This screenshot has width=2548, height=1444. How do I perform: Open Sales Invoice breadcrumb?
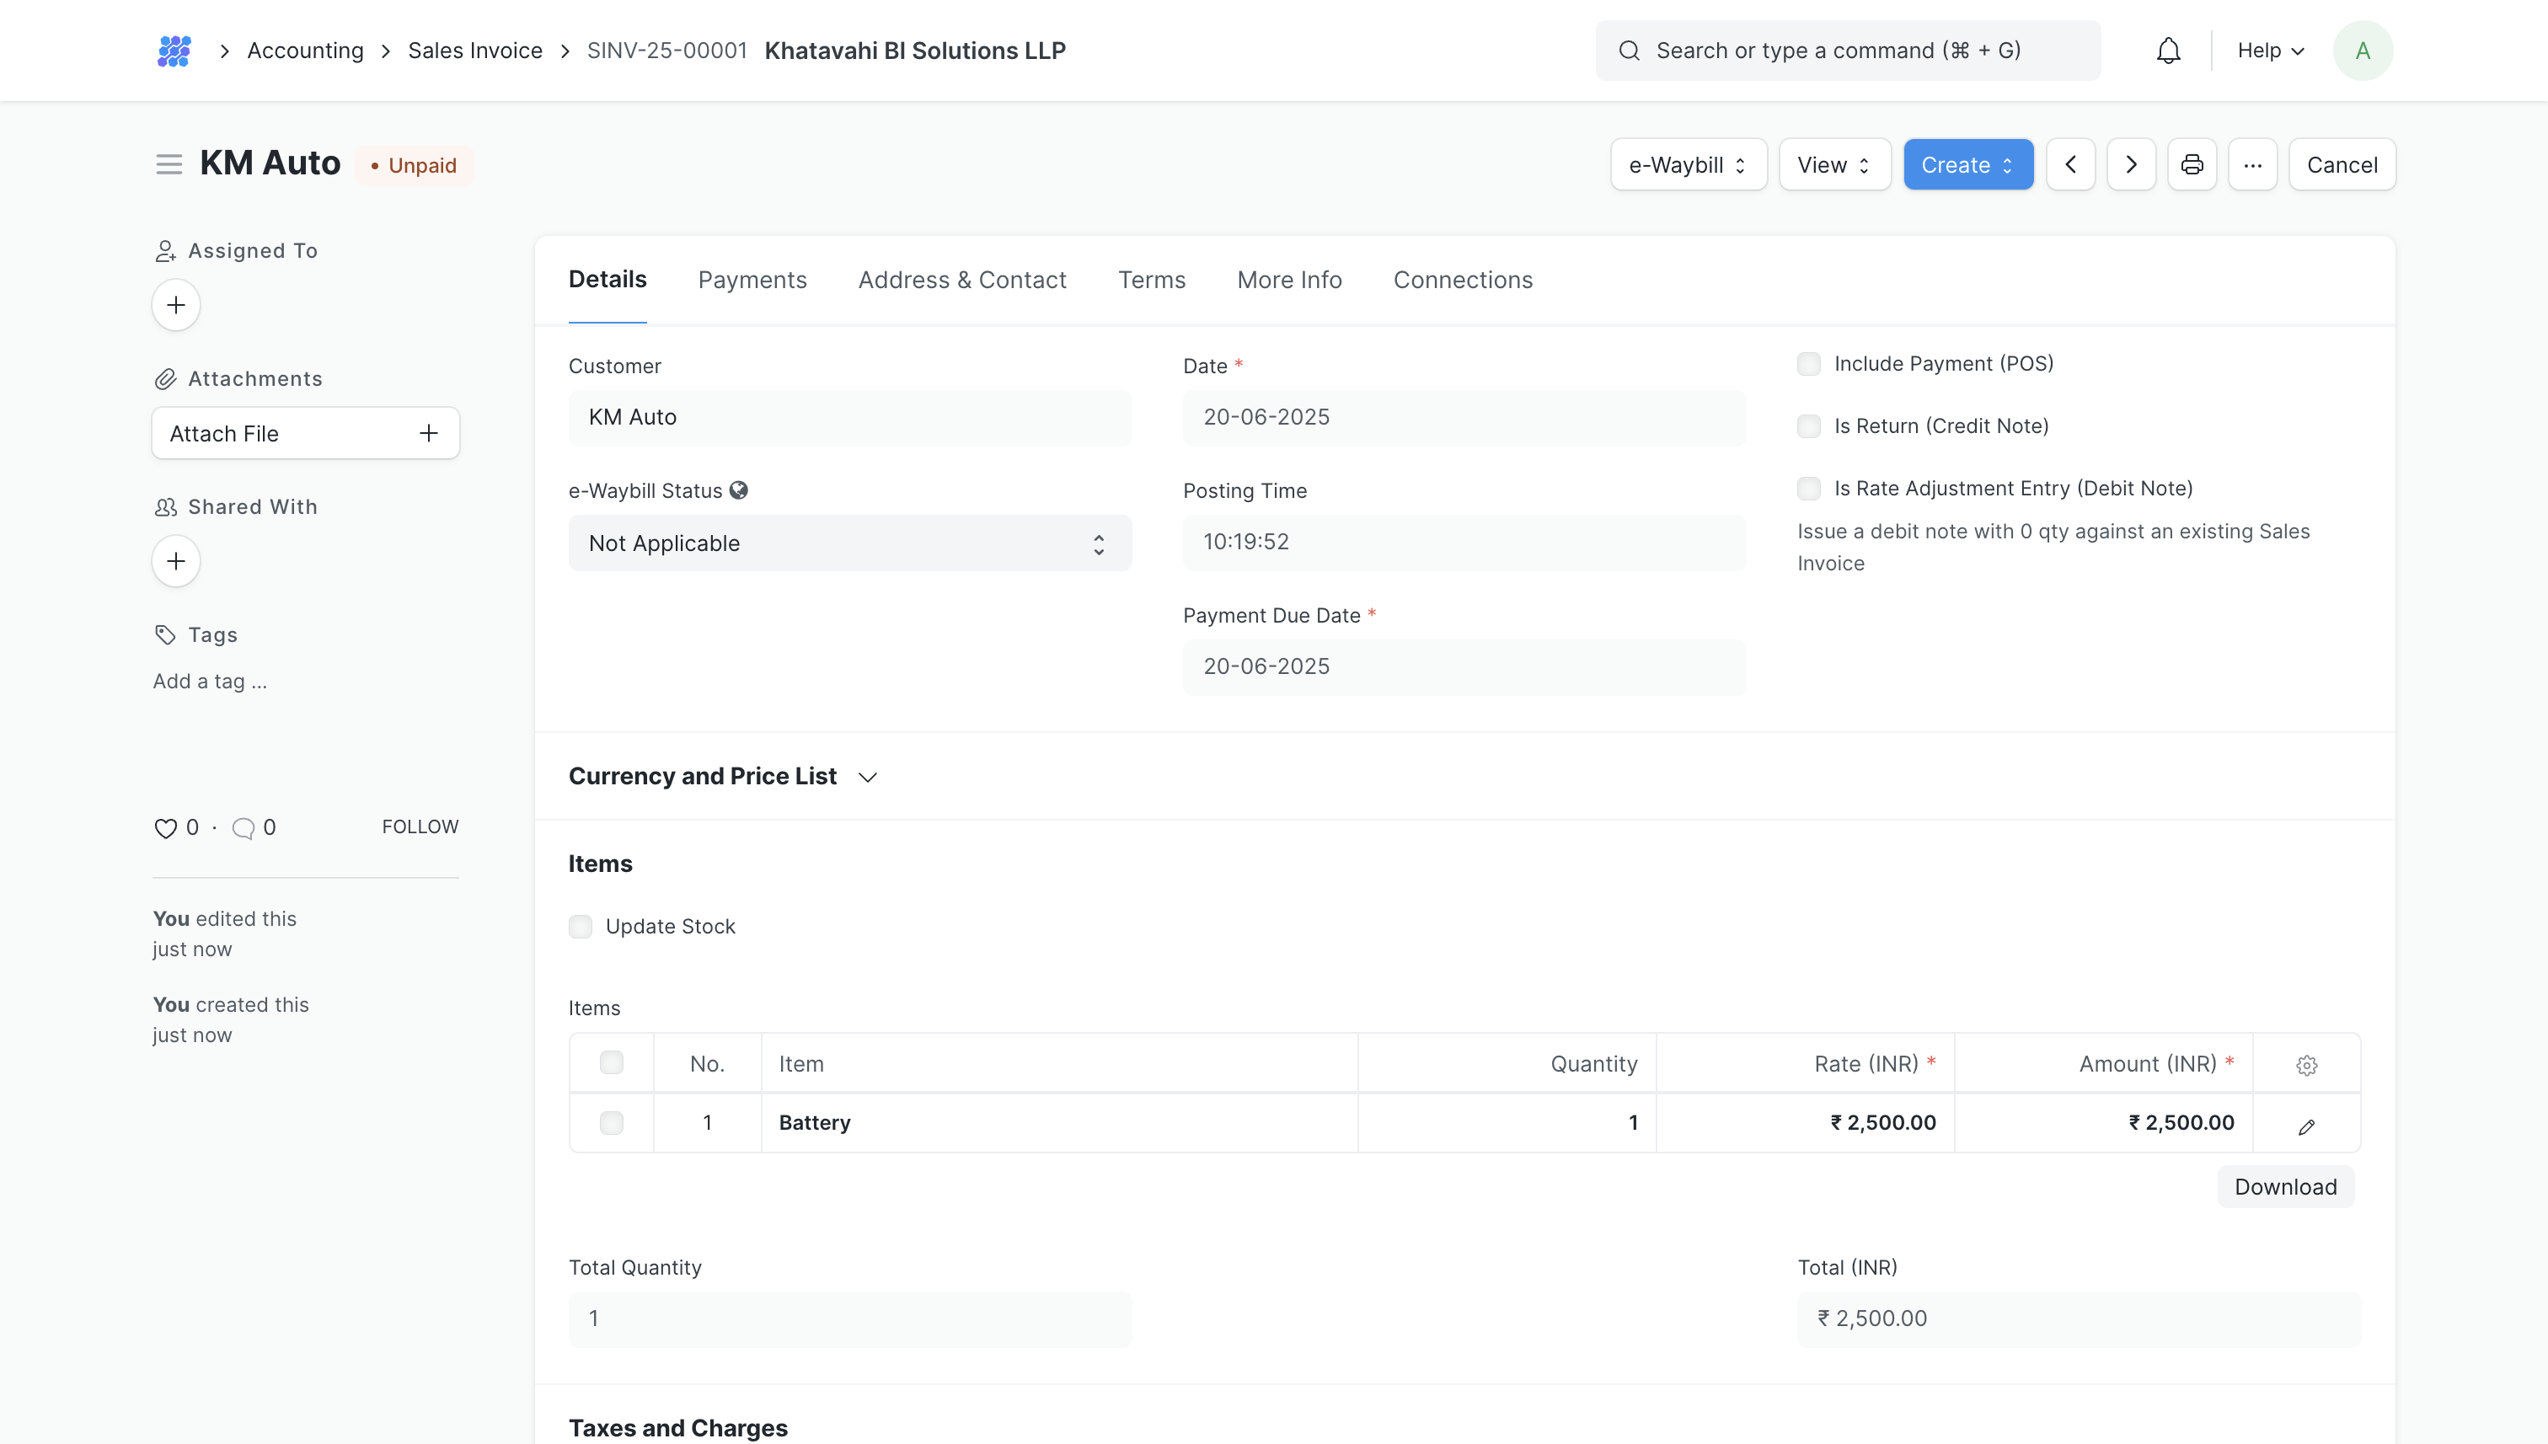click(475, 51)
